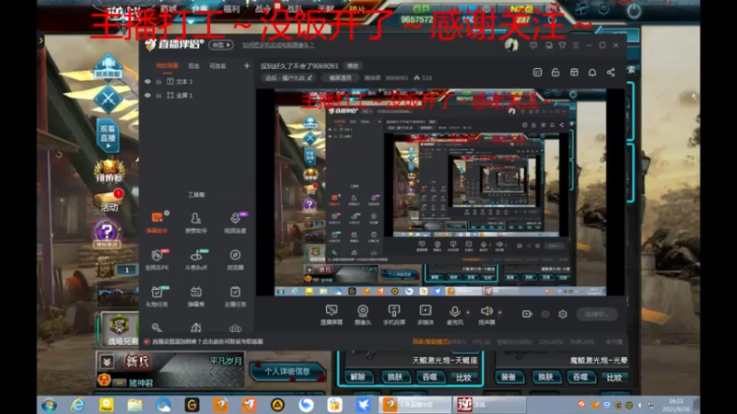Select the 文本 1 source row

pyautogui.click(x=197, y=82)
